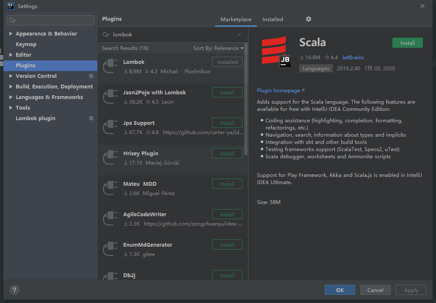The height and width of the screenshot is (303, 436).
Task: Click the Hrisey Plugin icon
Action: point(110,157)
